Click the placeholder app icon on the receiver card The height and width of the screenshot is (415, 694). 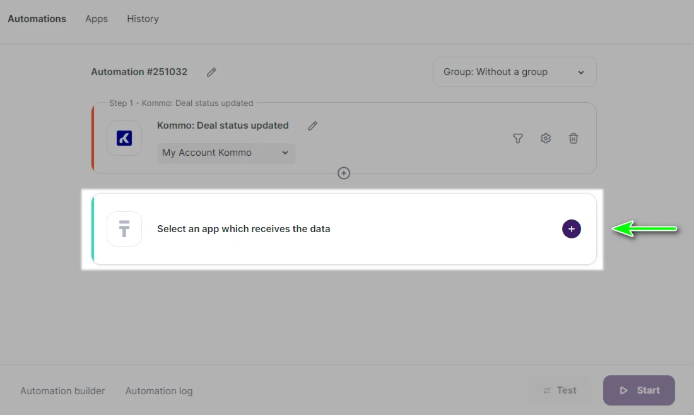point(124,229)
